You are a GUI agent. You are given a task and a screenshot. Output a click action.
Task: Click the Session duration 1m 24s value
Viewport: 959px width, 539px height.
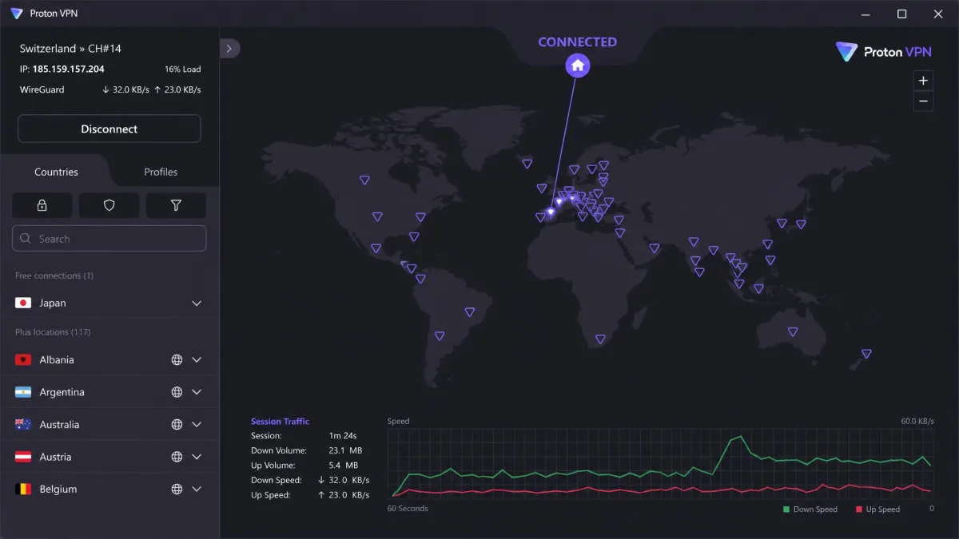(343, 436)
